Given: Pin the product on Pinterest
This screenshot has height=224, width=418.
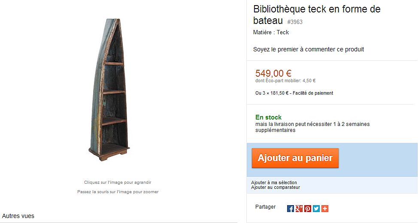Looking at the screenshot, I should (x=308, y=209).
